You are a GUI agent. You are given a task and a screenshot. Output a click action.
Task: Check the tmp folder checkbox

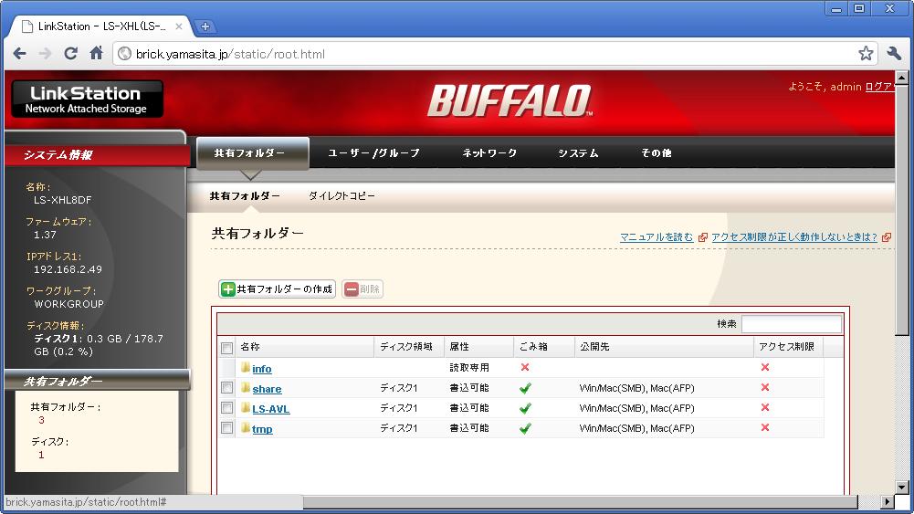(x=226, y=428)
